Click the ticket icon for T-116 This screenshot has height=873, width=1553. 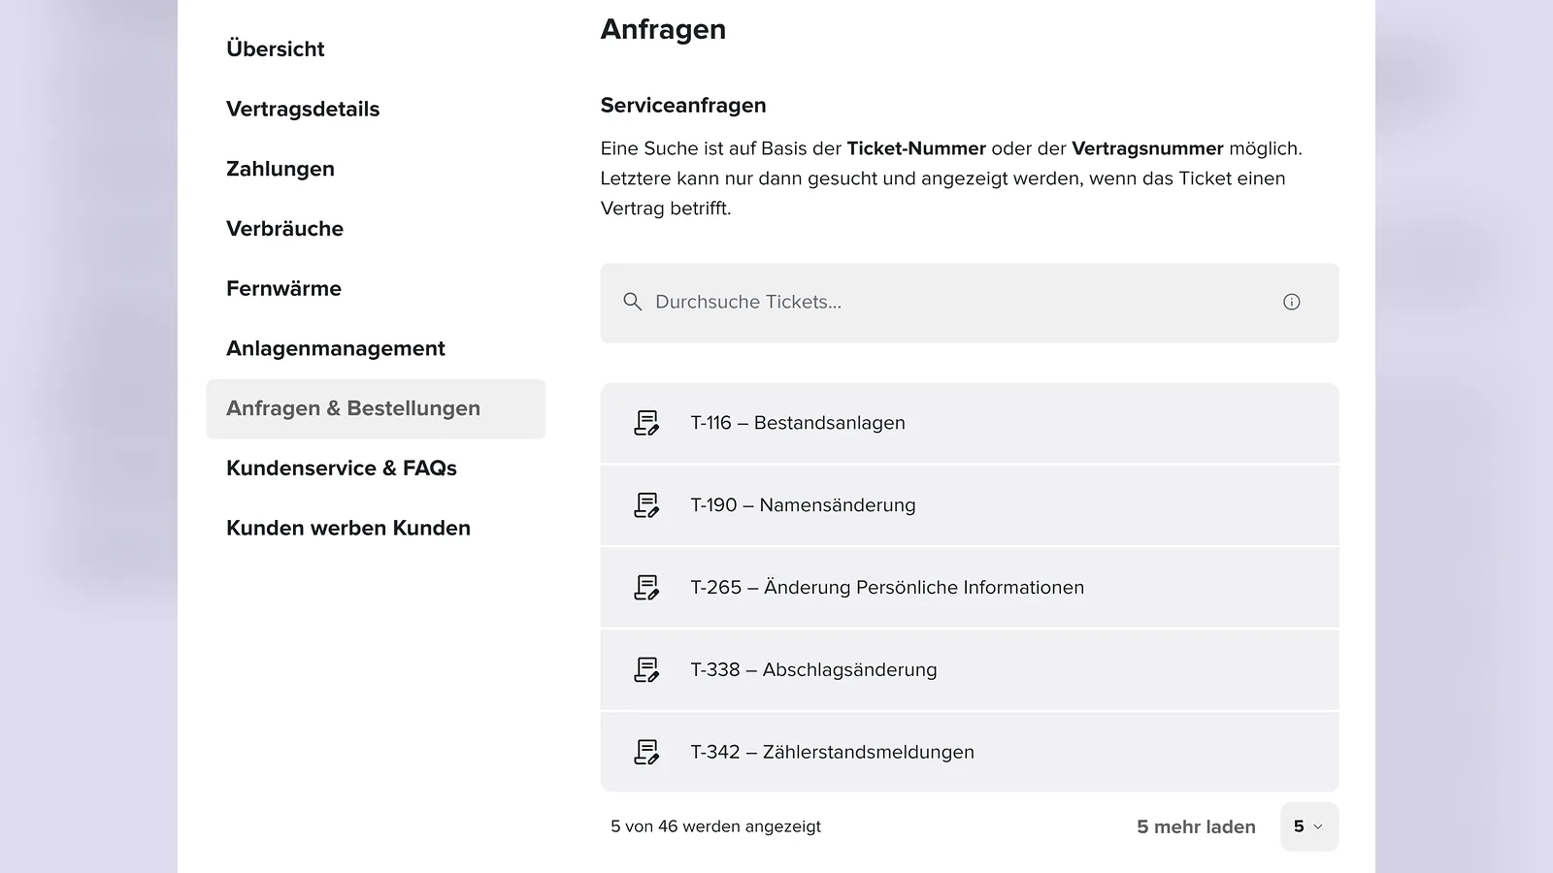pos(646,423)
